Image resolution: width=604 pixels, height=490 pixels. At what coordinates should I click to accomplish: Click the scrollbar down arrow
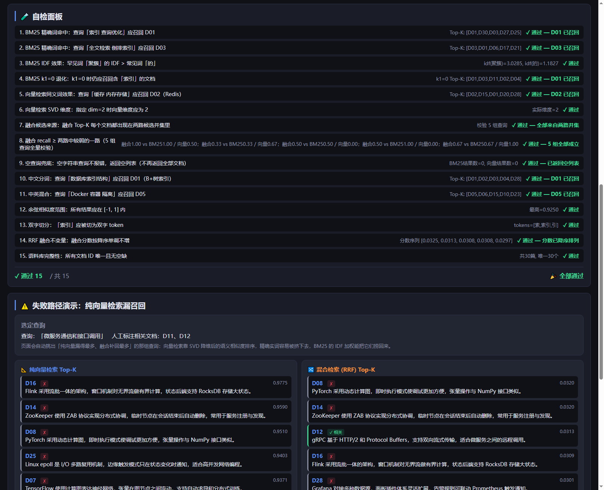click(x=601, y=487)
